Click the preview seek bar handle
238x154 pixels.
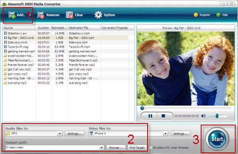tap(142, 108)
